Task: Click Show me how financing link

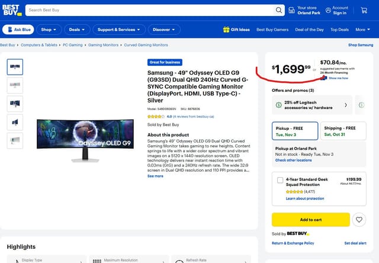Action: [338, 78]
